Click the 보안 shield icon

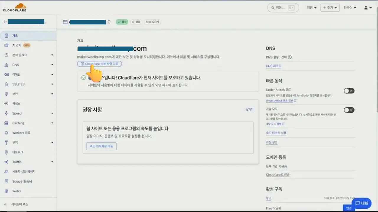tap(6, 94)
